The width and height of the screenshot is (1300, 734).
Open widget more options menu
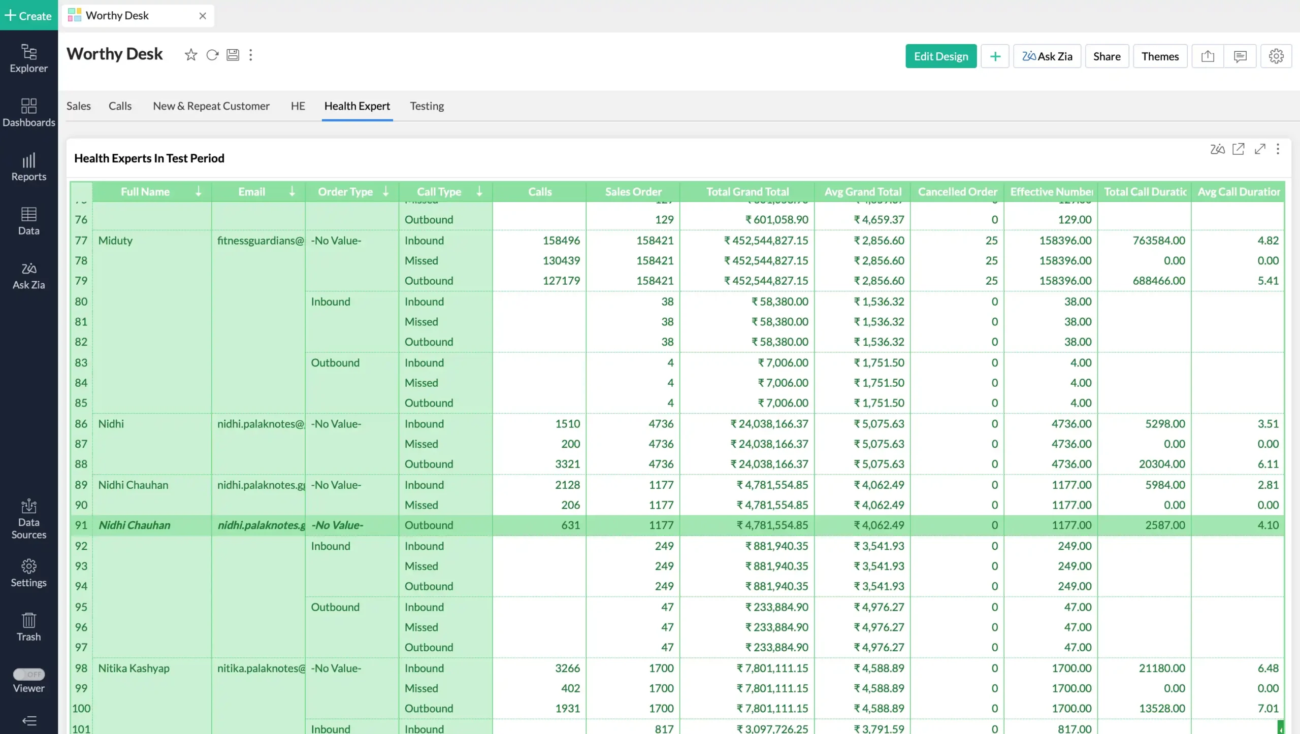1278,149
